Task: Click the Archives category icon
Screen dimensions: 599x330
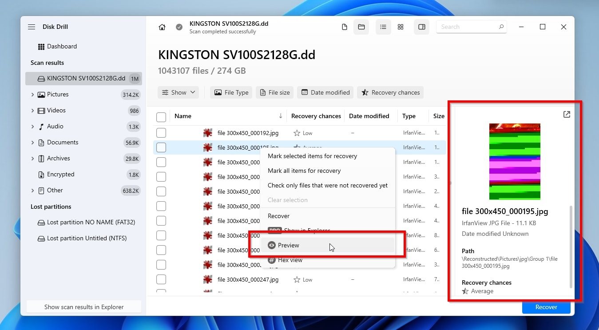Action: click(41, 159)
